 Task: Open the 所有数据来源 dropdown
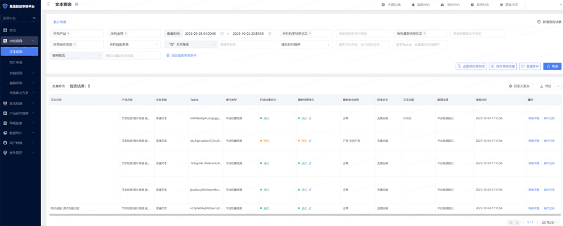click(x=133, y=44)
